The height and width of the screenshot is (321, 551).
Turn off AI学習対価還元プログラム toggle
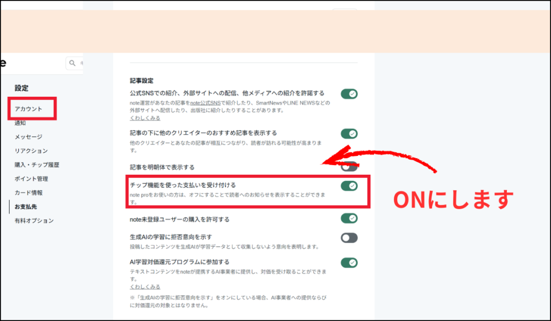tap(349, 262)
